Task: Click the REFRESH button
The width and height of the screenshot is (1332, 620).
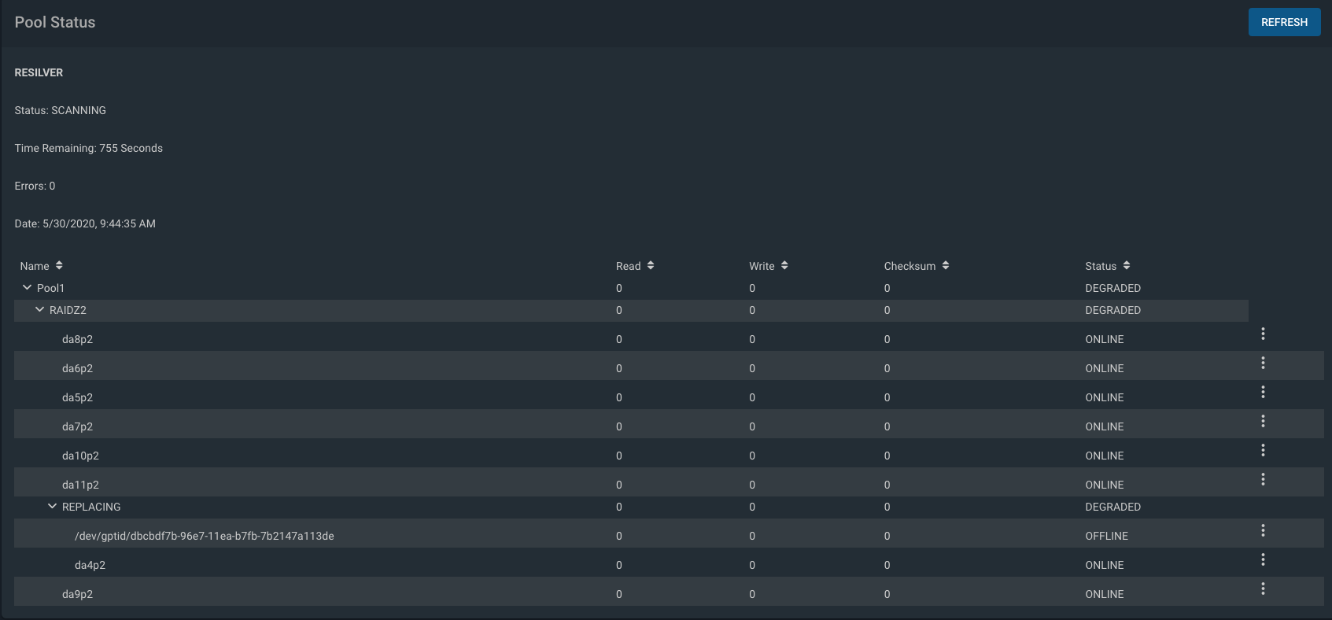Action: pos(1284,22)
